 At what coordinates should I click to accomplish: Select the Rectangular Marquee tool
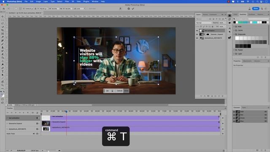pyautogui.click(x=3, y=20)
